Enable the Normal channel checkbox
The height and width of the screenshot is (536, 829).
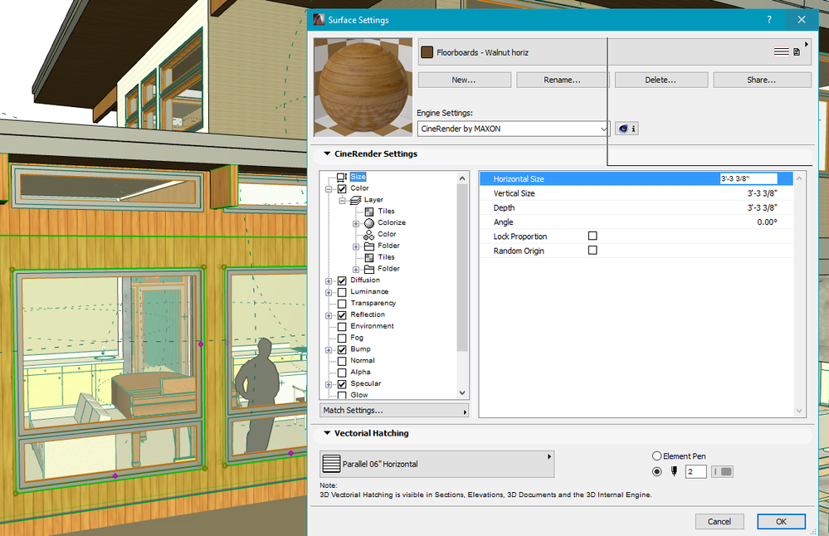342,361
